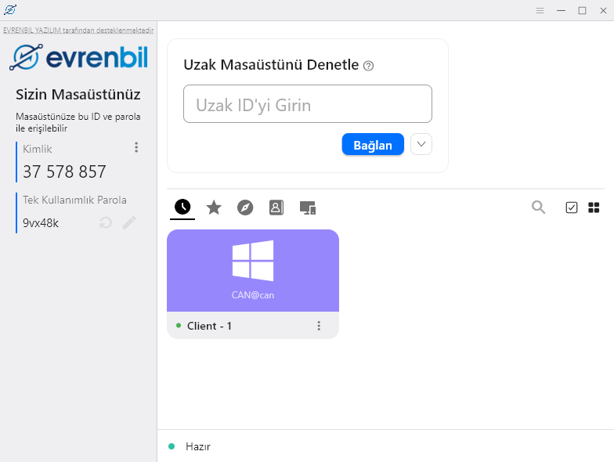
Task: Expand the dropdown arrow beside Bağlan
Action: (421, 144)
